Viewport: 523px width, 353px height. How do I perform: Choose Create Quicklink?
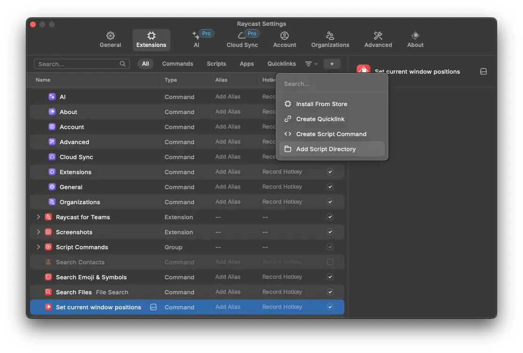click(332, 119)
